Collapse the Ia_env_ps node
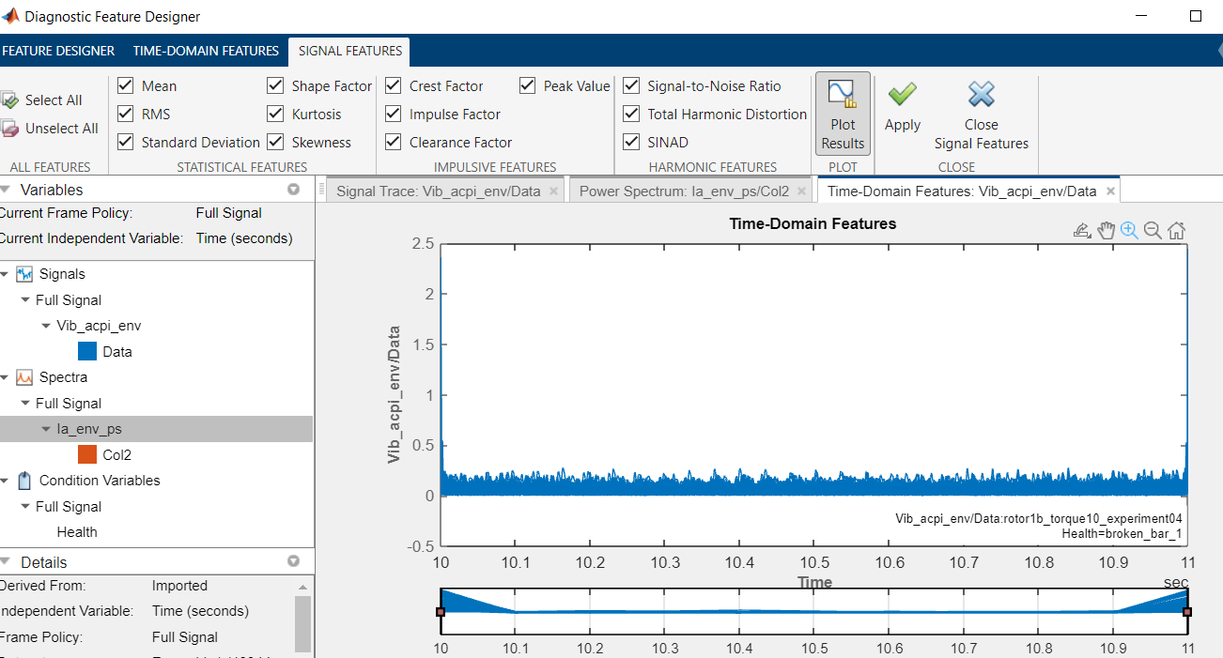Screen dimensions: 1223x658 coord(46,429)
